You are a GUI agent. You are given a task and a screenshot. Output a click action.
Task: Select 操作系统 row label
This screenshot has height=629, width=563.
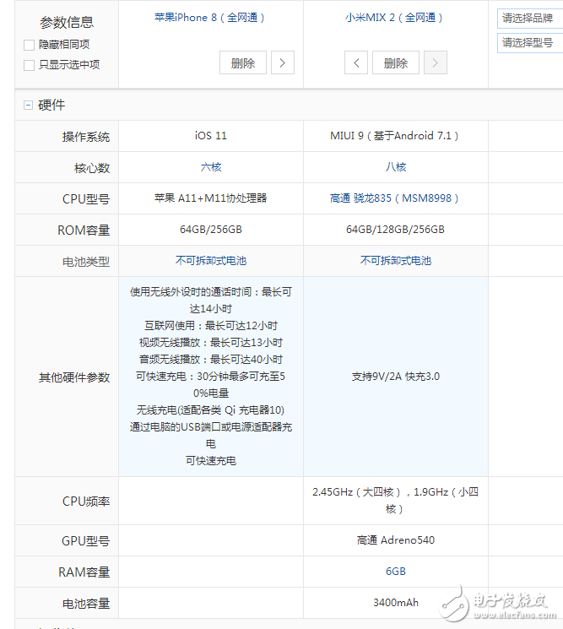pyautogui.click(x=86, y=137)
